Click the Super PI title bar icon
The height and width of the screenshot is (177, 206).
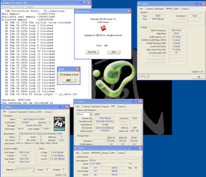tap(3, 3)
